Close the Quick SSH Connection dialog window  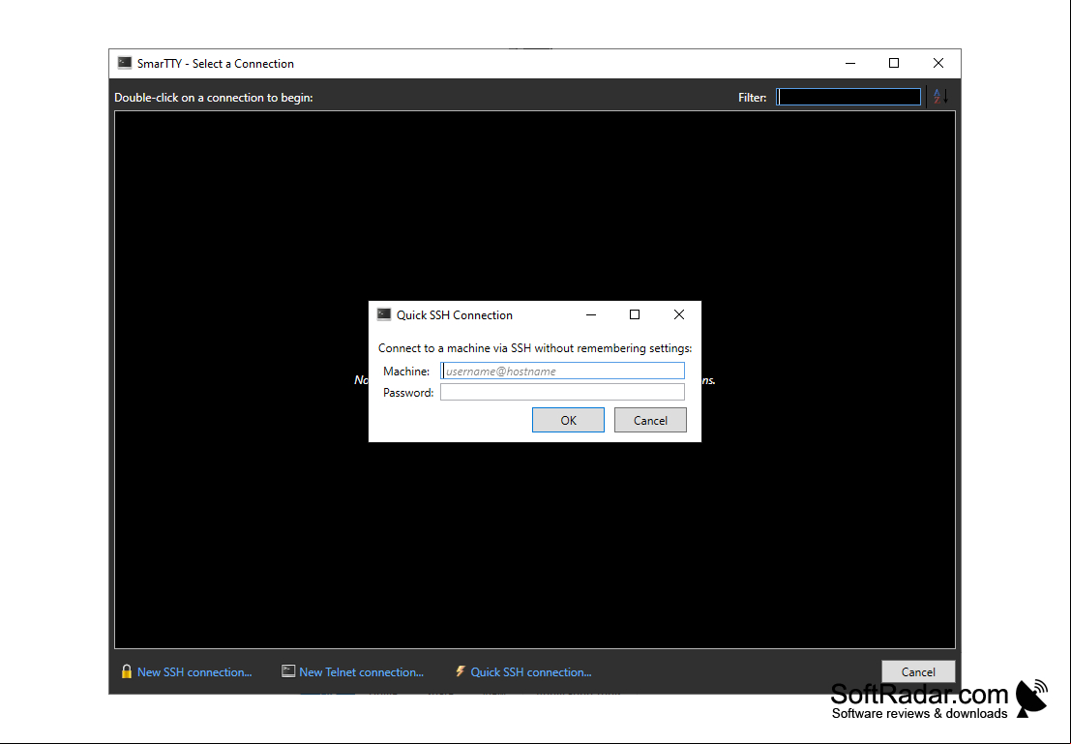point(679,314)
